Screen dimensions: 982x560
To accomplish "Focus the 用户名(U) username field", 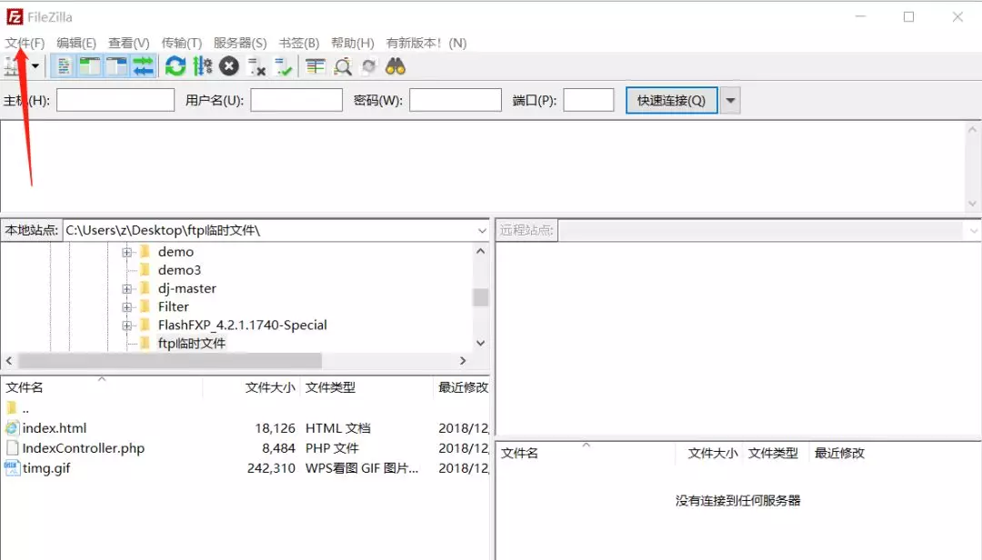I will pos(296,100).
